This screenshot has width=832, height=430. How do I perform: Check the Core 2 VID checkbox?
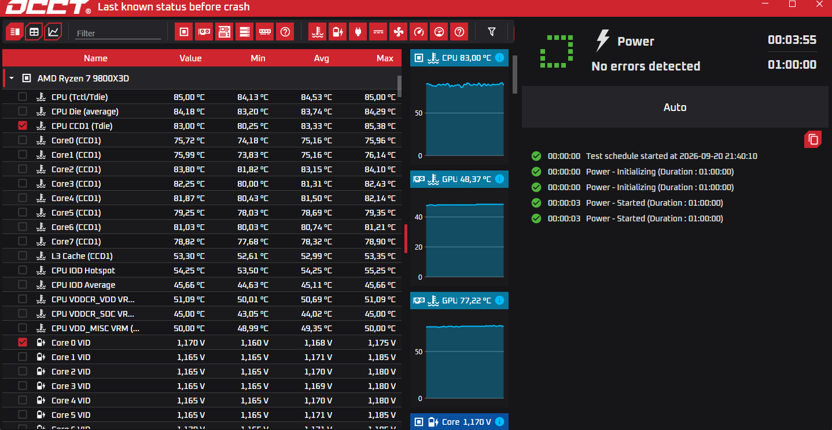pyautogui.click(x=23, y=372)
